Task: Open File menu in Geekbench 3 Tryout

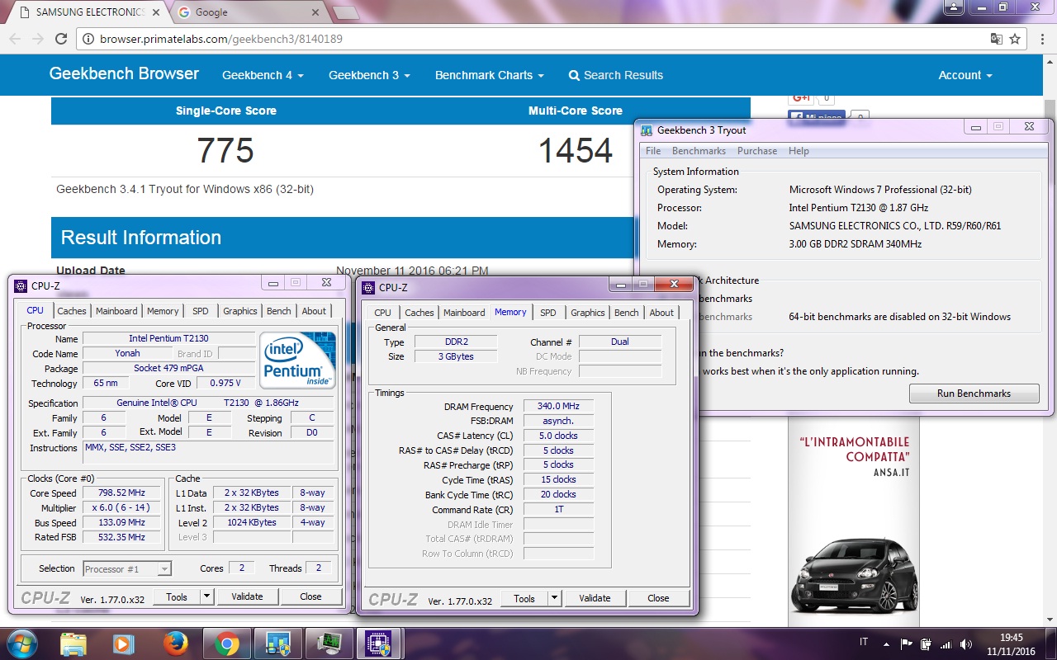Action: (653, 151)
